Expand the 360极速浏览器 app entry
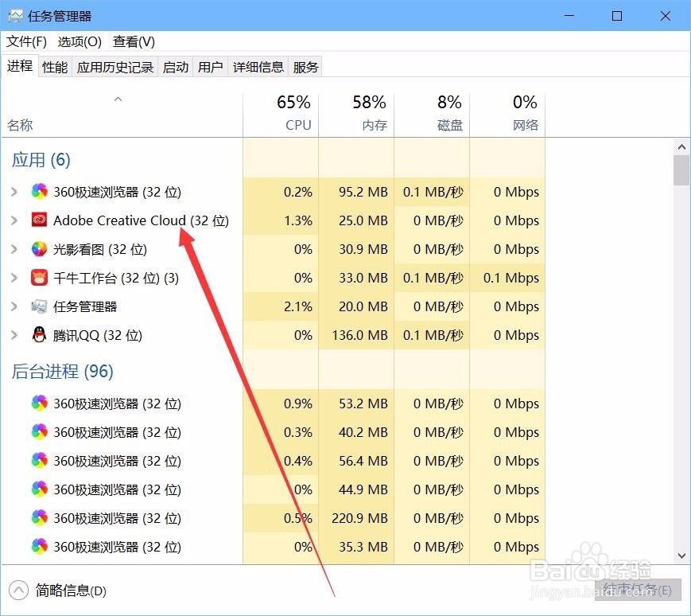The width and height of the screenshot is (691, 616). pyautogui.click(x=14, y=192)
